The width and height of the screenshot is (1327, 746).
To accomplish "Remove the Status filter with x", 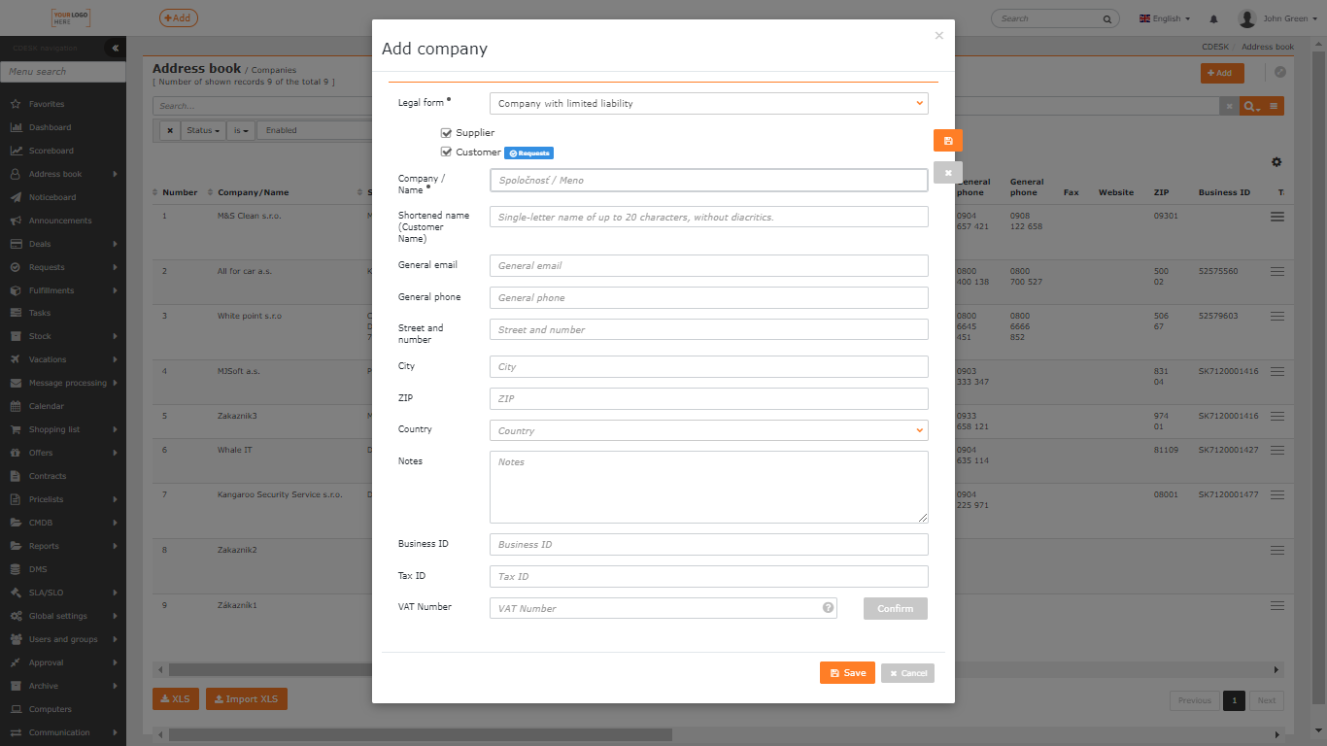I will coord(170,130).
